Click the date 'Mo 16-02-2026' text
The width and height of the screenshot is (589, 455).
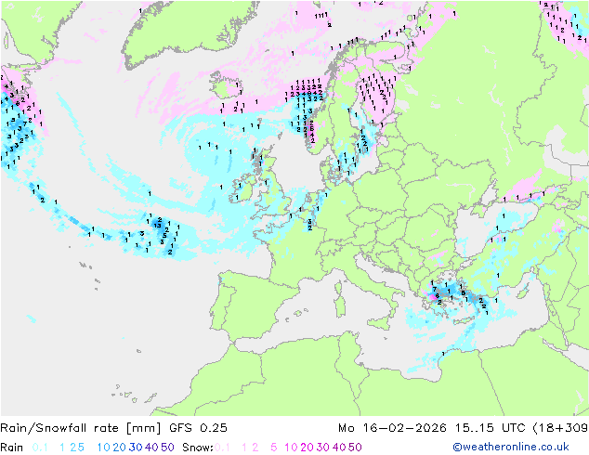(x=392, y=428)
